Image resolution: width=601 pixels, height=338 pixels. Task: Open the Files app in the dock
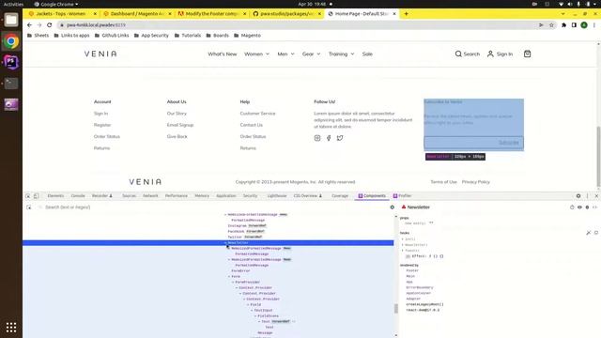point(11,20)
